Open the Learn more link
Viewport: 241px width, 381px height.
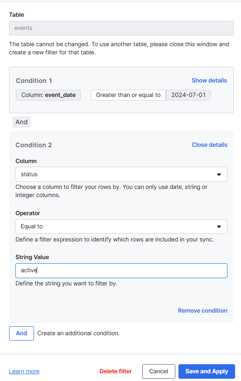tap(24, 371)
